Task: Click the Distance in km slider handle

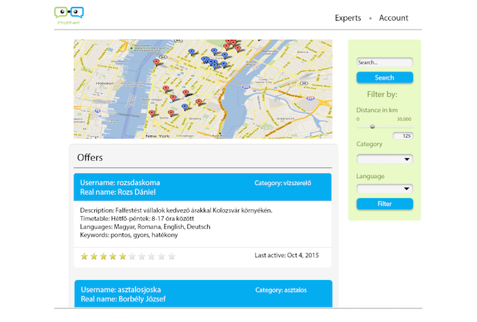Action: click(372, 127)
